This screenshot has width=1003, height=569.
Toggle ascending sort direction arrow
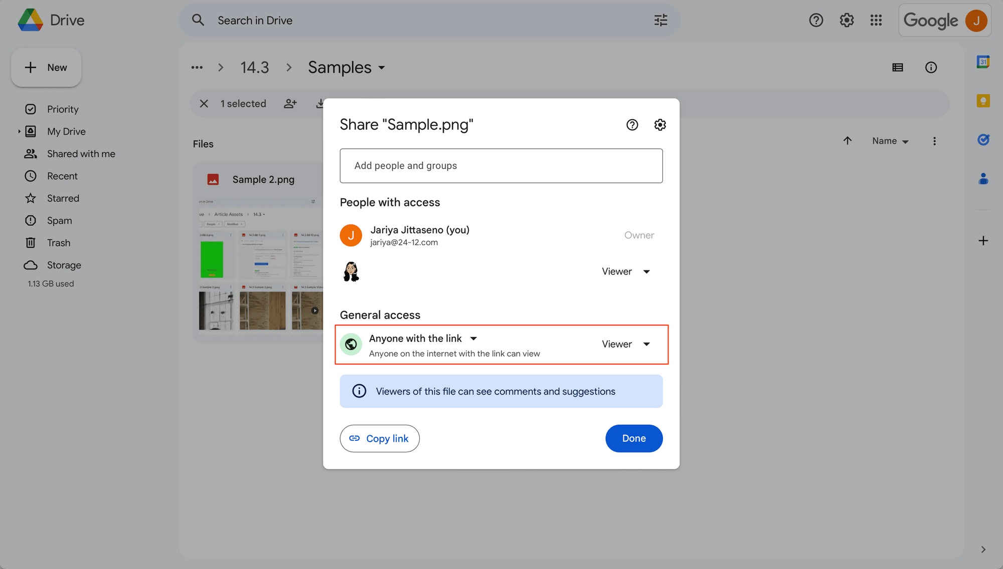click(x=848, y=141)
